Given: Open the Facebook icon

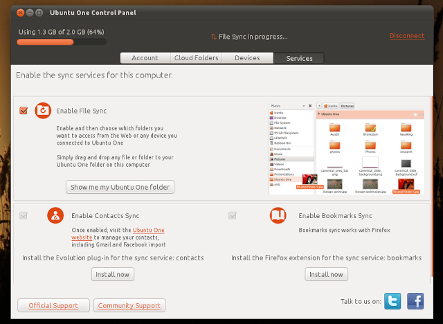Looking at the screenshot, I should [x=415, y=301].
